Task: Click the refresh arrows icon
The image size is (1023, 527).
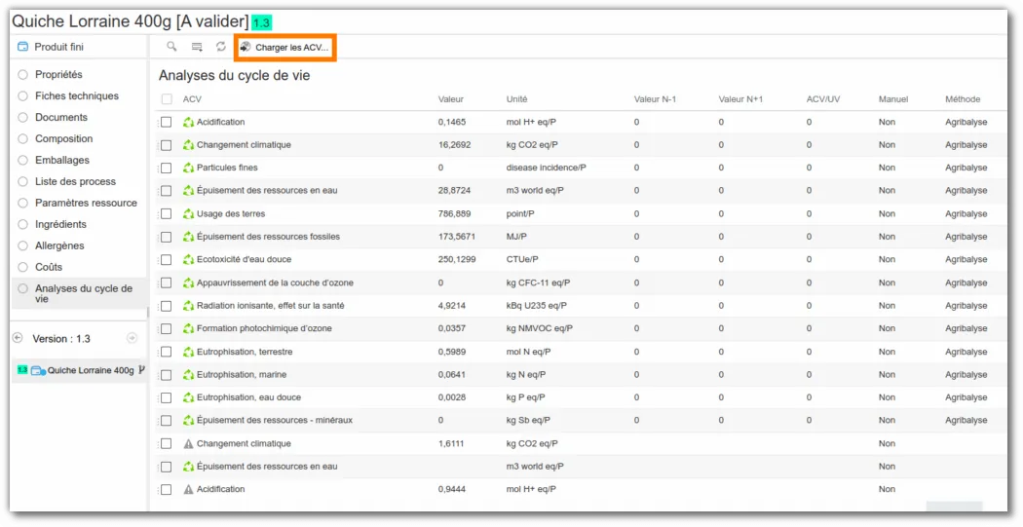Action: click(x=221, y=47)
